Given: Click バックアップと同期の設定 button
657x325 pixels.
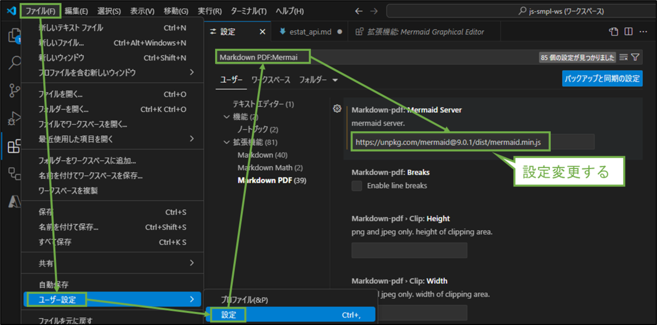Looking at the screenshot, I should tap(602, 79).
